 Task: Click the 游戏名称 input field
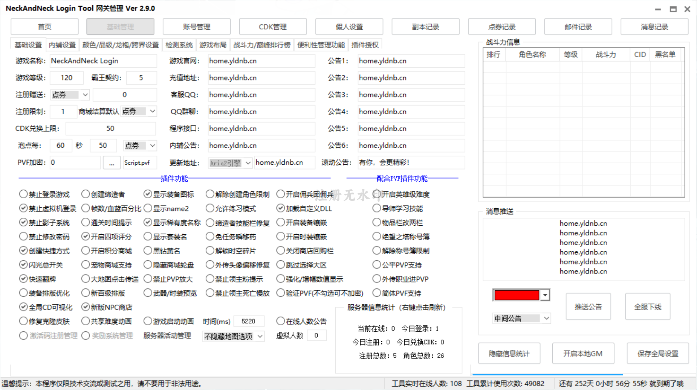point(103,61)
